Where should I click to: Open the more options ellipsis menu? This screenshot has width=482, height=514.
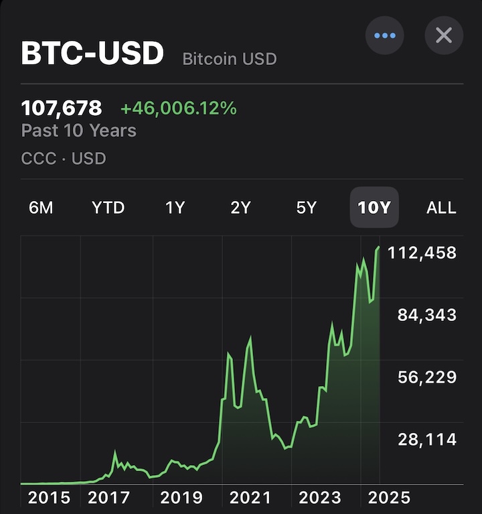pyautogui.click(x=385, y=35)
